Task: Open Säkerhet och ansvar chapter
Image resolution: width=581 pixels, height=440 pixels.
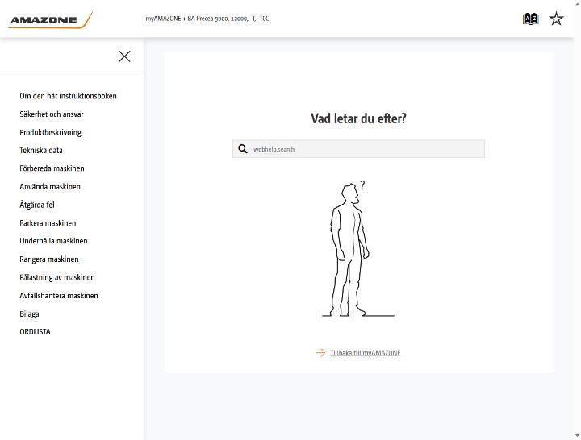Action: pyautogui.click(x=52, y=114)
